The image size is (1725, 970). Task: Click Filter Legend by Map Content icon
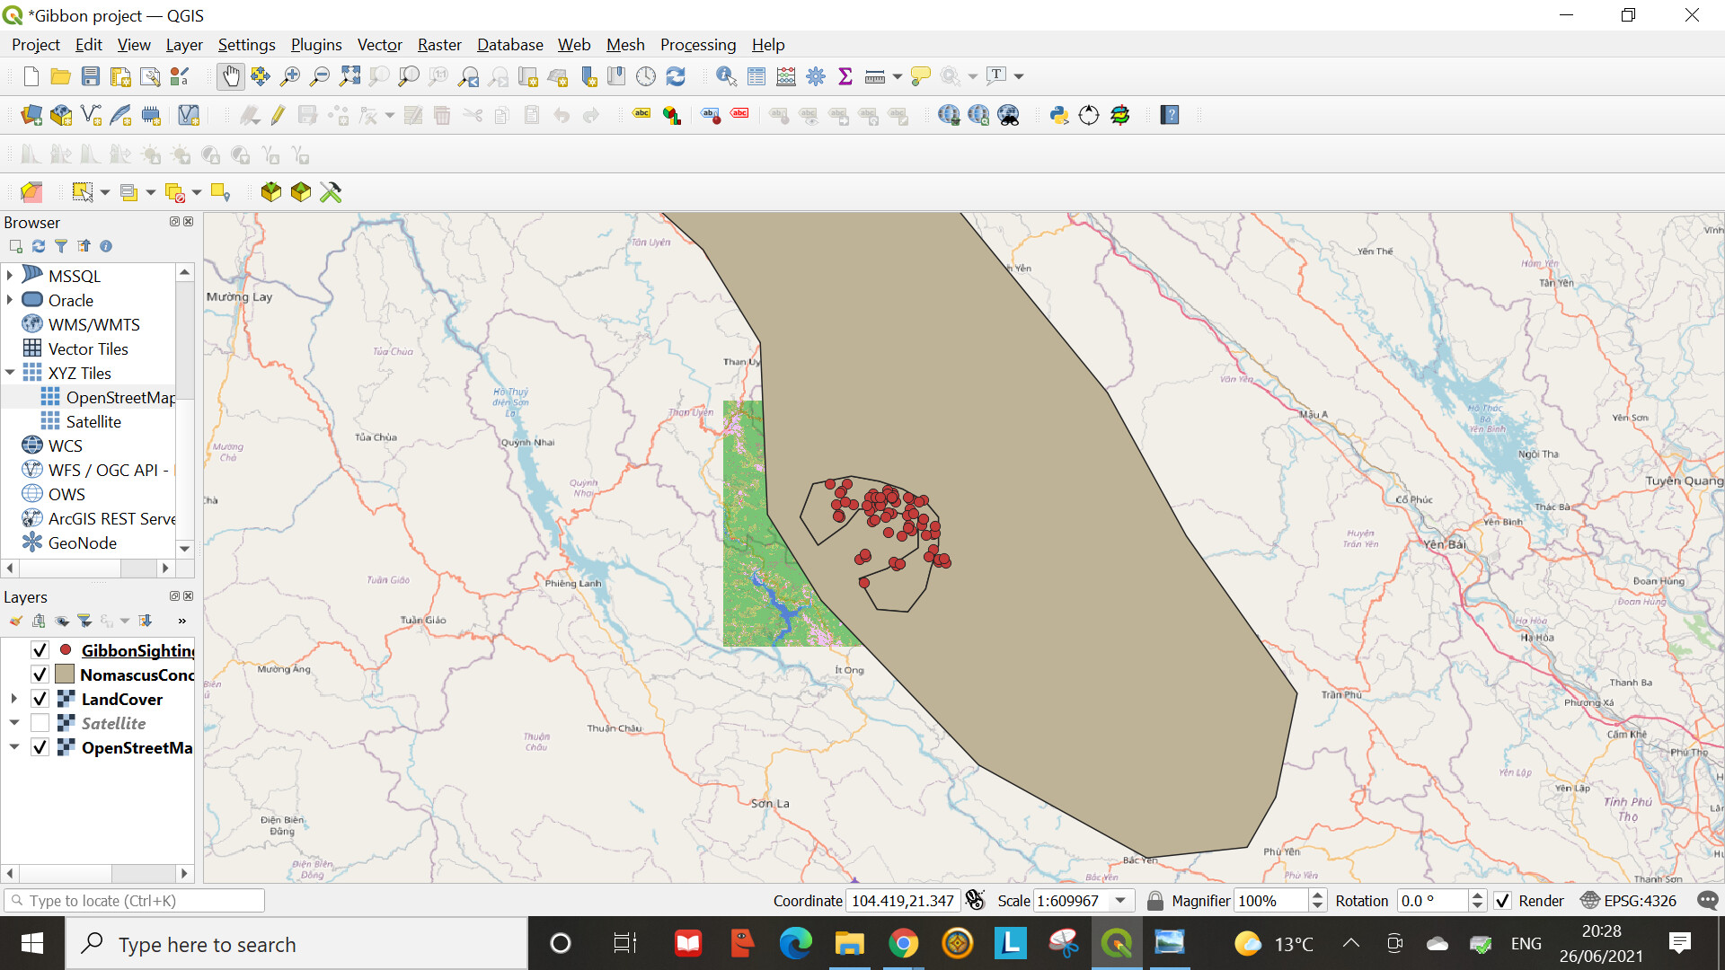pyautogui.click(x=84, y=621)
